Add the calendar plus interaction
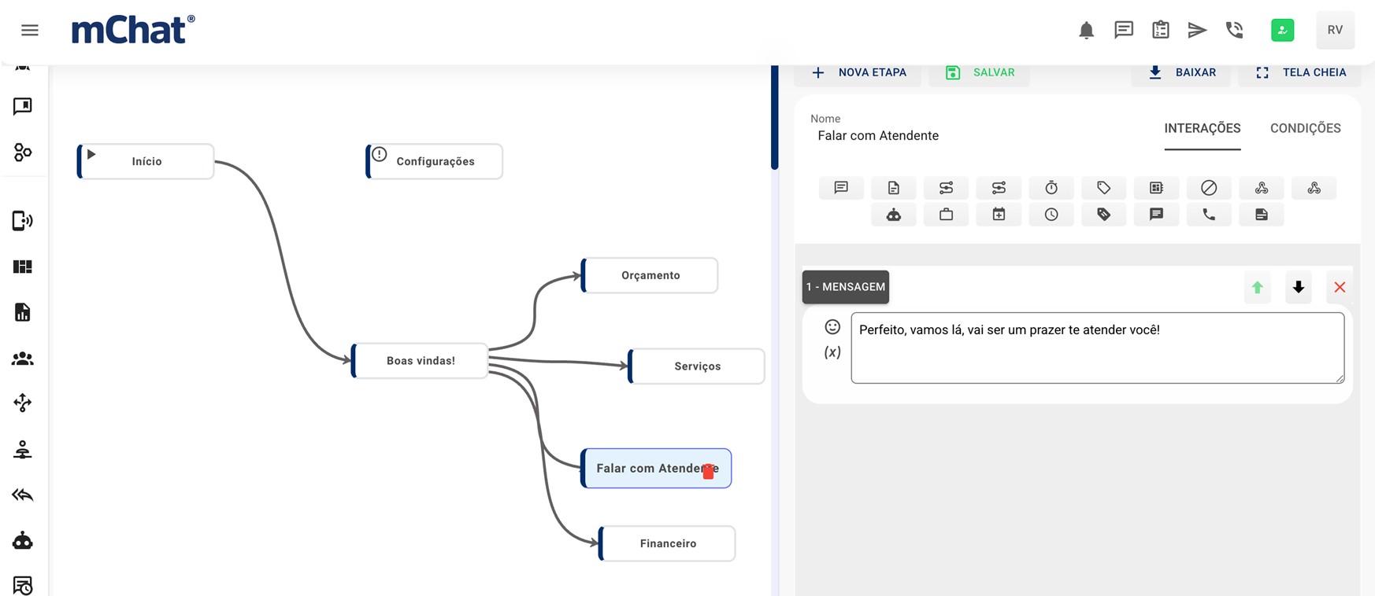Viewport: 1375px width, 596px height. (x=999, y=215)
